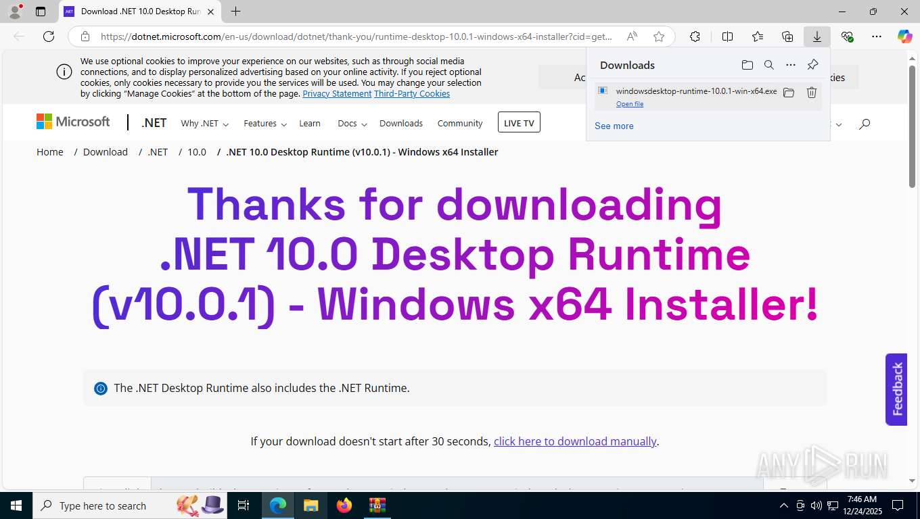The image size is (920, 519).
Task: Open Split screen icon
Action: [727, 36]
